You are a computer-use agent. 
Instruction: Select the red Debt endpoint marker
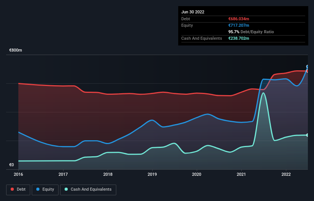[307, 71]
